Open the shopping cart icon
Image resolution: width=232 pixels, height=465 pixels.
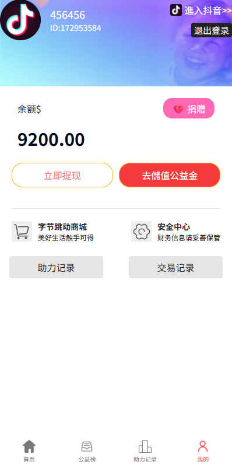(x=22, y=231)
